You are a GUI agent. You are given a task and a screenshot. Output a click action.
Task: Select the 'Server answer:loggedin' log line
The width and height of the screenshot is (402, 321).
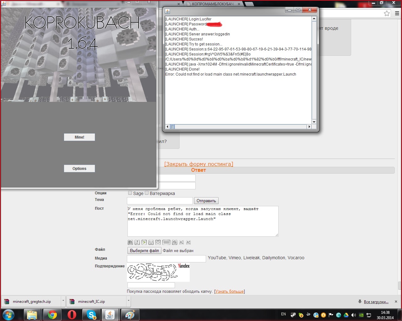click(x=198, y=34)
